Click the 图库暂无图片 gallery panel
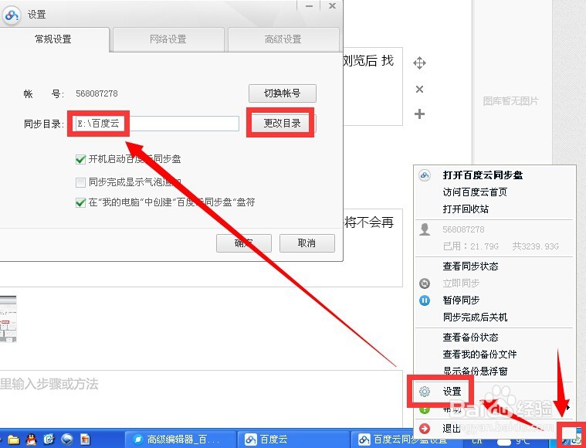Viewport: 586px width, 448px height. [x=510, y=101]
